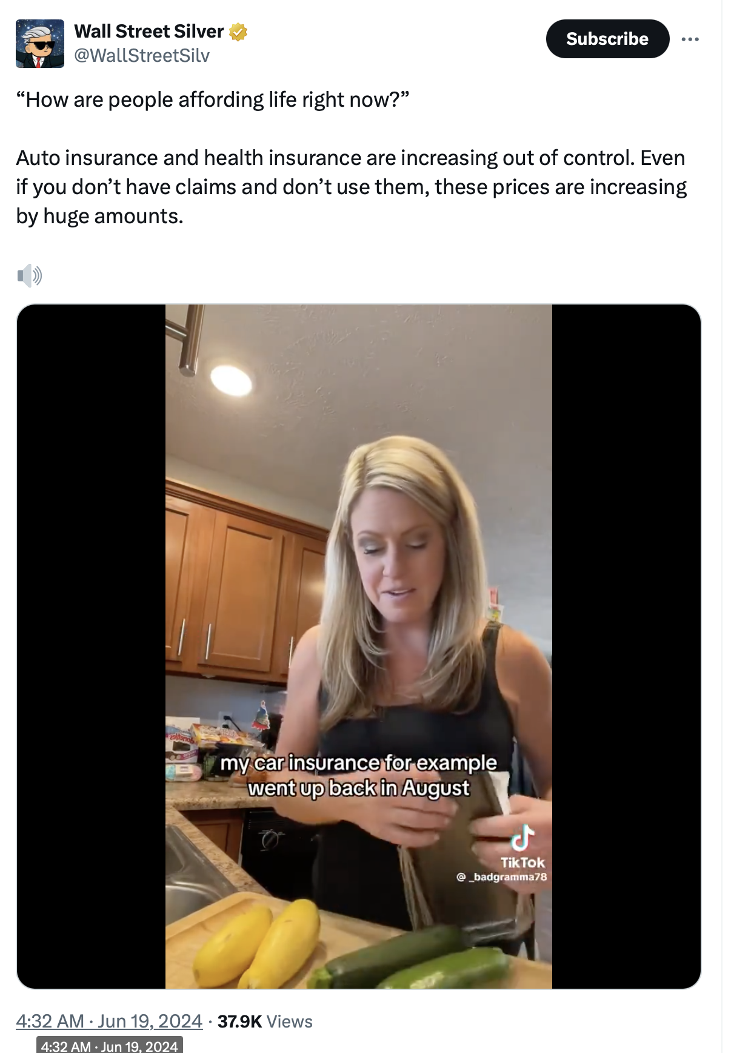Click the dark timestamp tooltip at bottom
This screenshot has width=731, height=1053.
[110, 1045]
